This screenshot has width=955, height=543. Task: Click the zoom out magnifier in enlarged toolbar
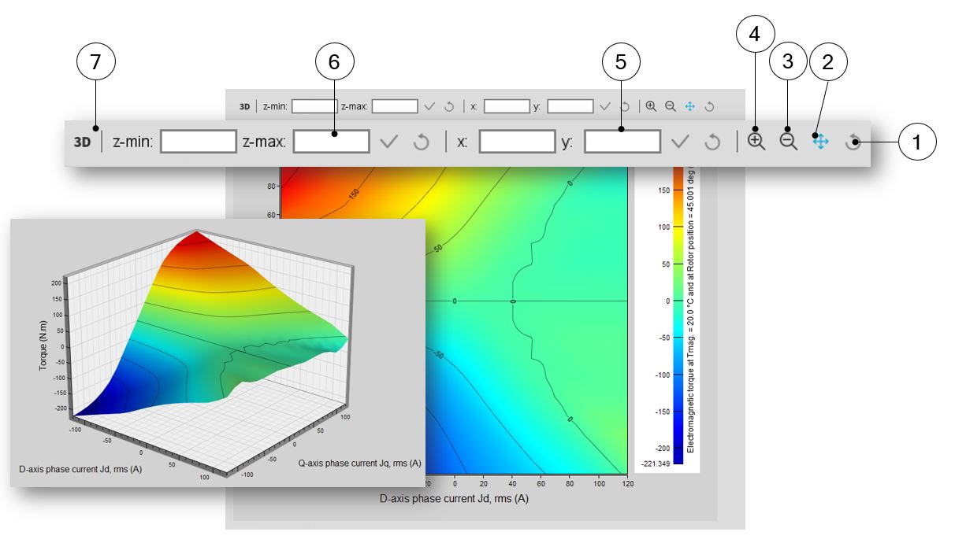[788, 142]
